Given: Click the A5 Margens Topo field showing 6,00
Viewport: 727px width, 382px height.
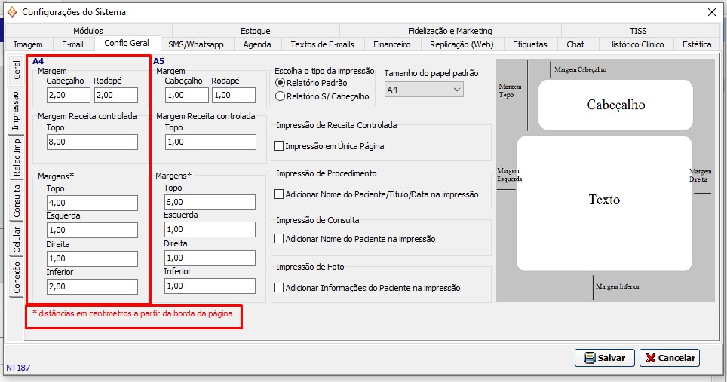Looking at the screenshot, I should tap(210, 203).
